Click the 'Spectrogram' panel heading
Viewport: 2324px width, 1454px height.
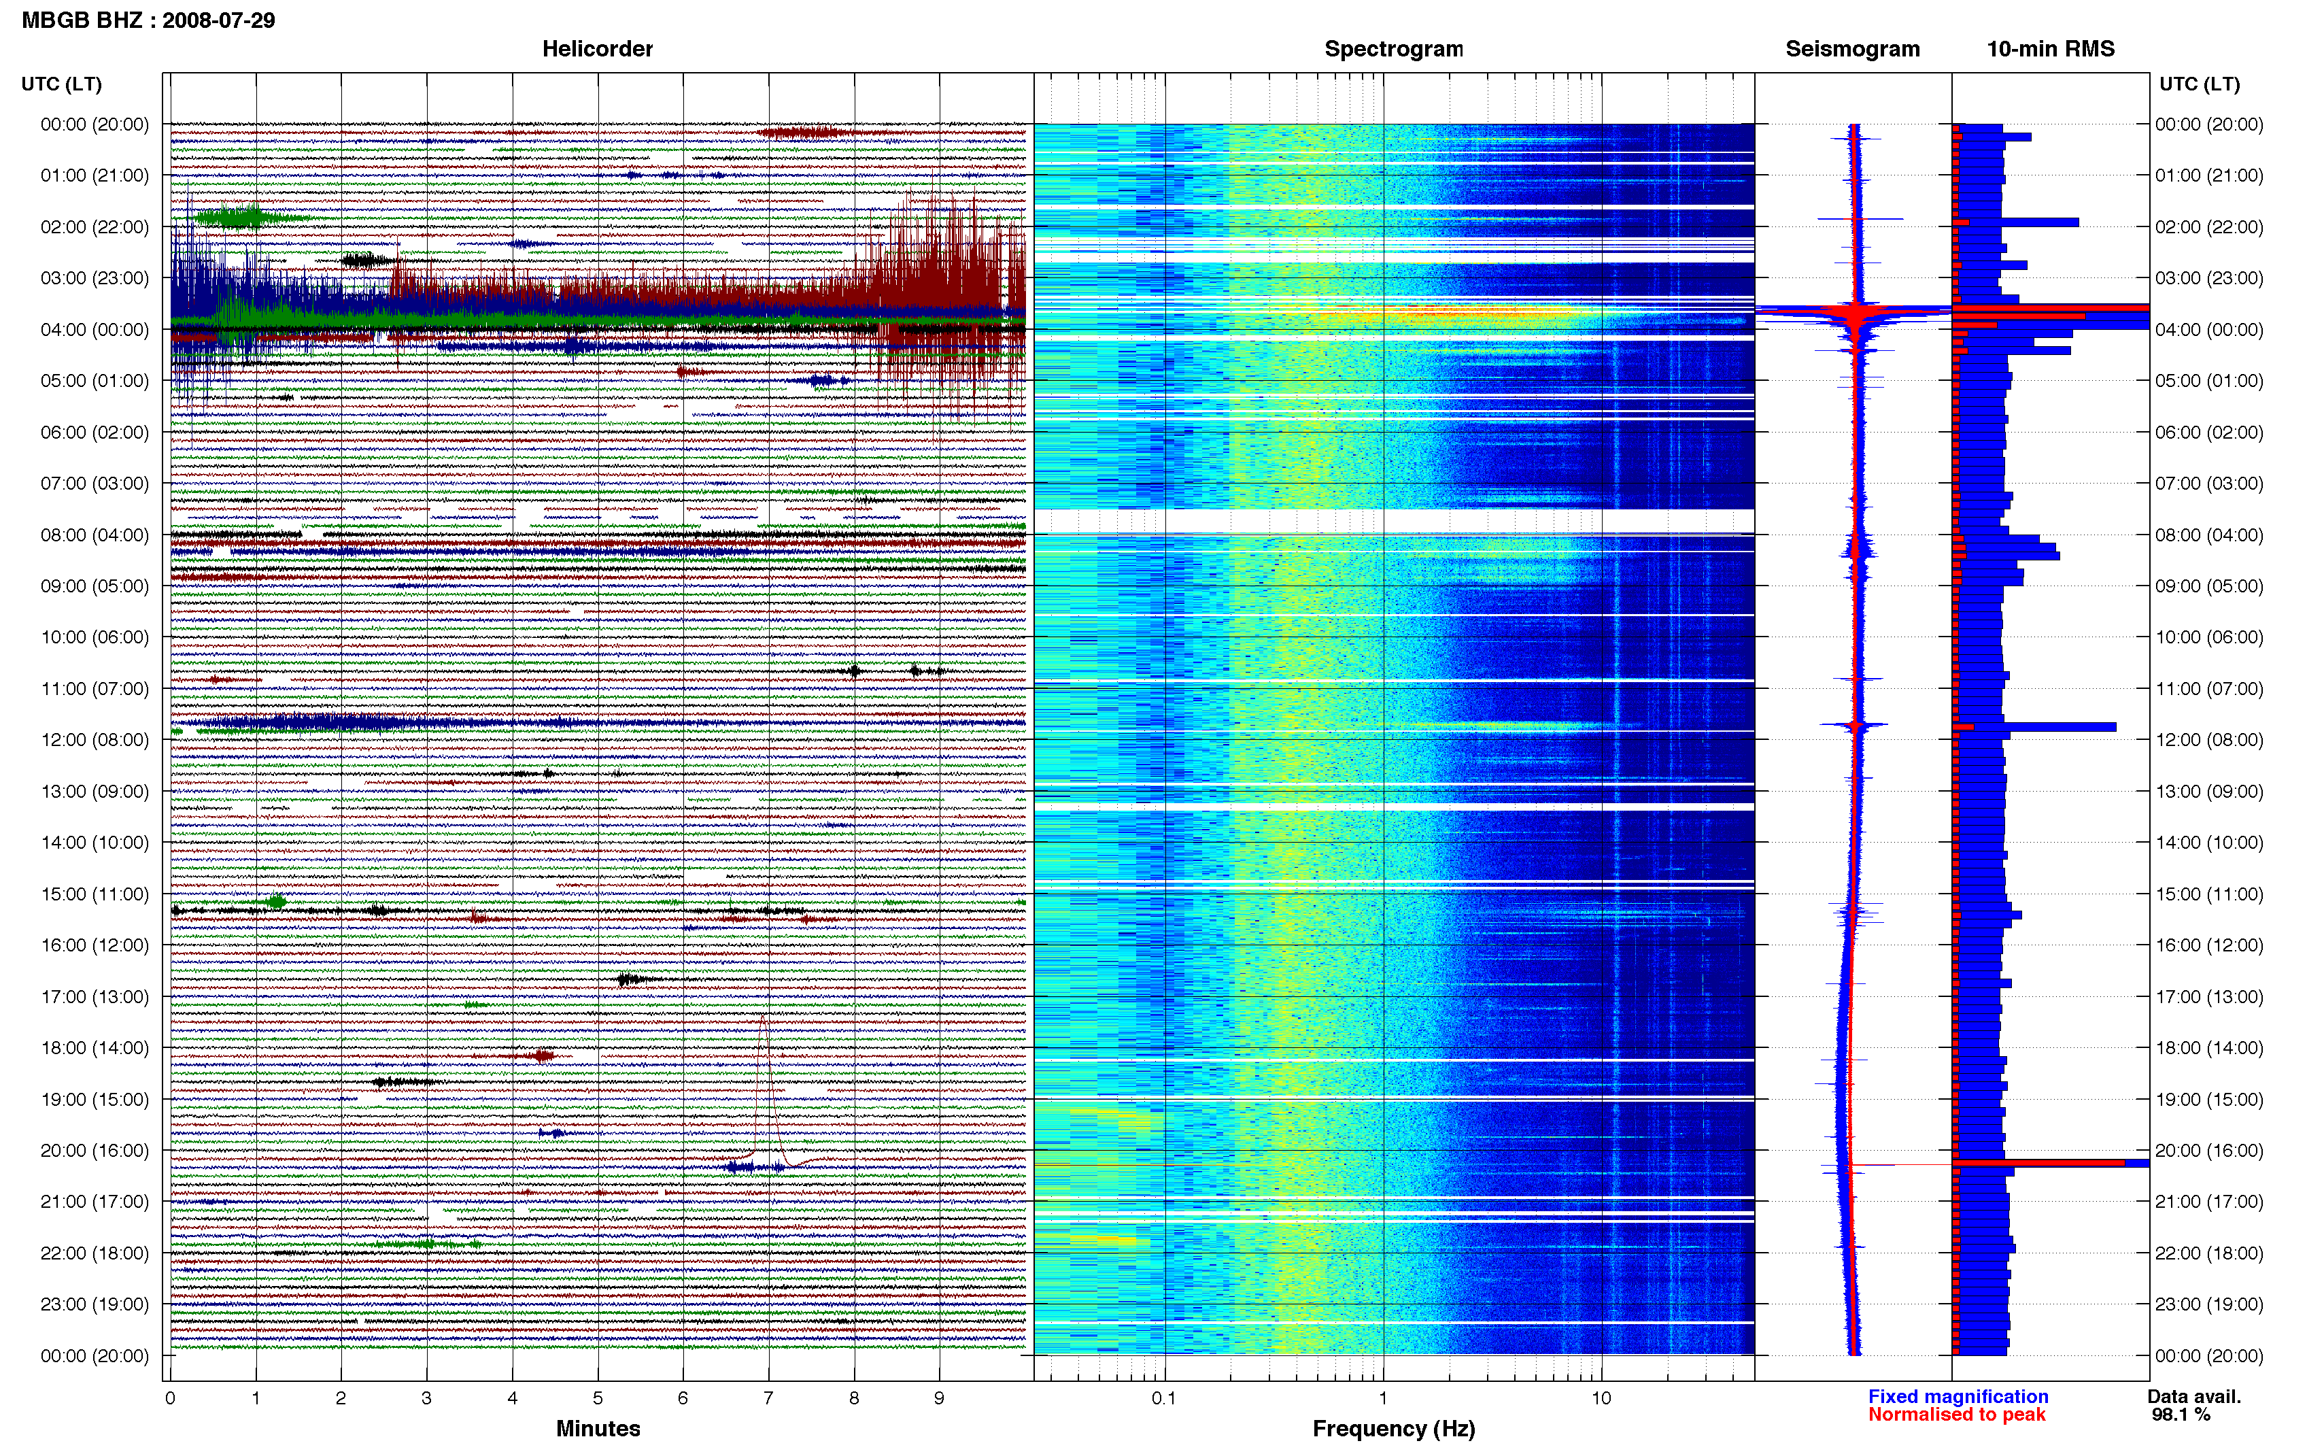1394,49
